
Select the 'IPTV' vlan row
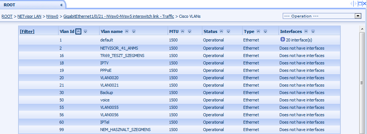click(179, 63)
